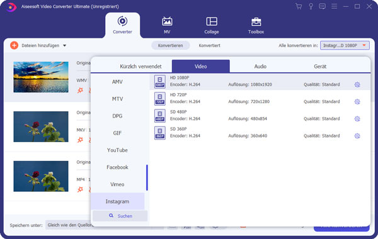378x239 pixels.
Task: Open settings gear for HD 720P
Action: click(357, 101)
